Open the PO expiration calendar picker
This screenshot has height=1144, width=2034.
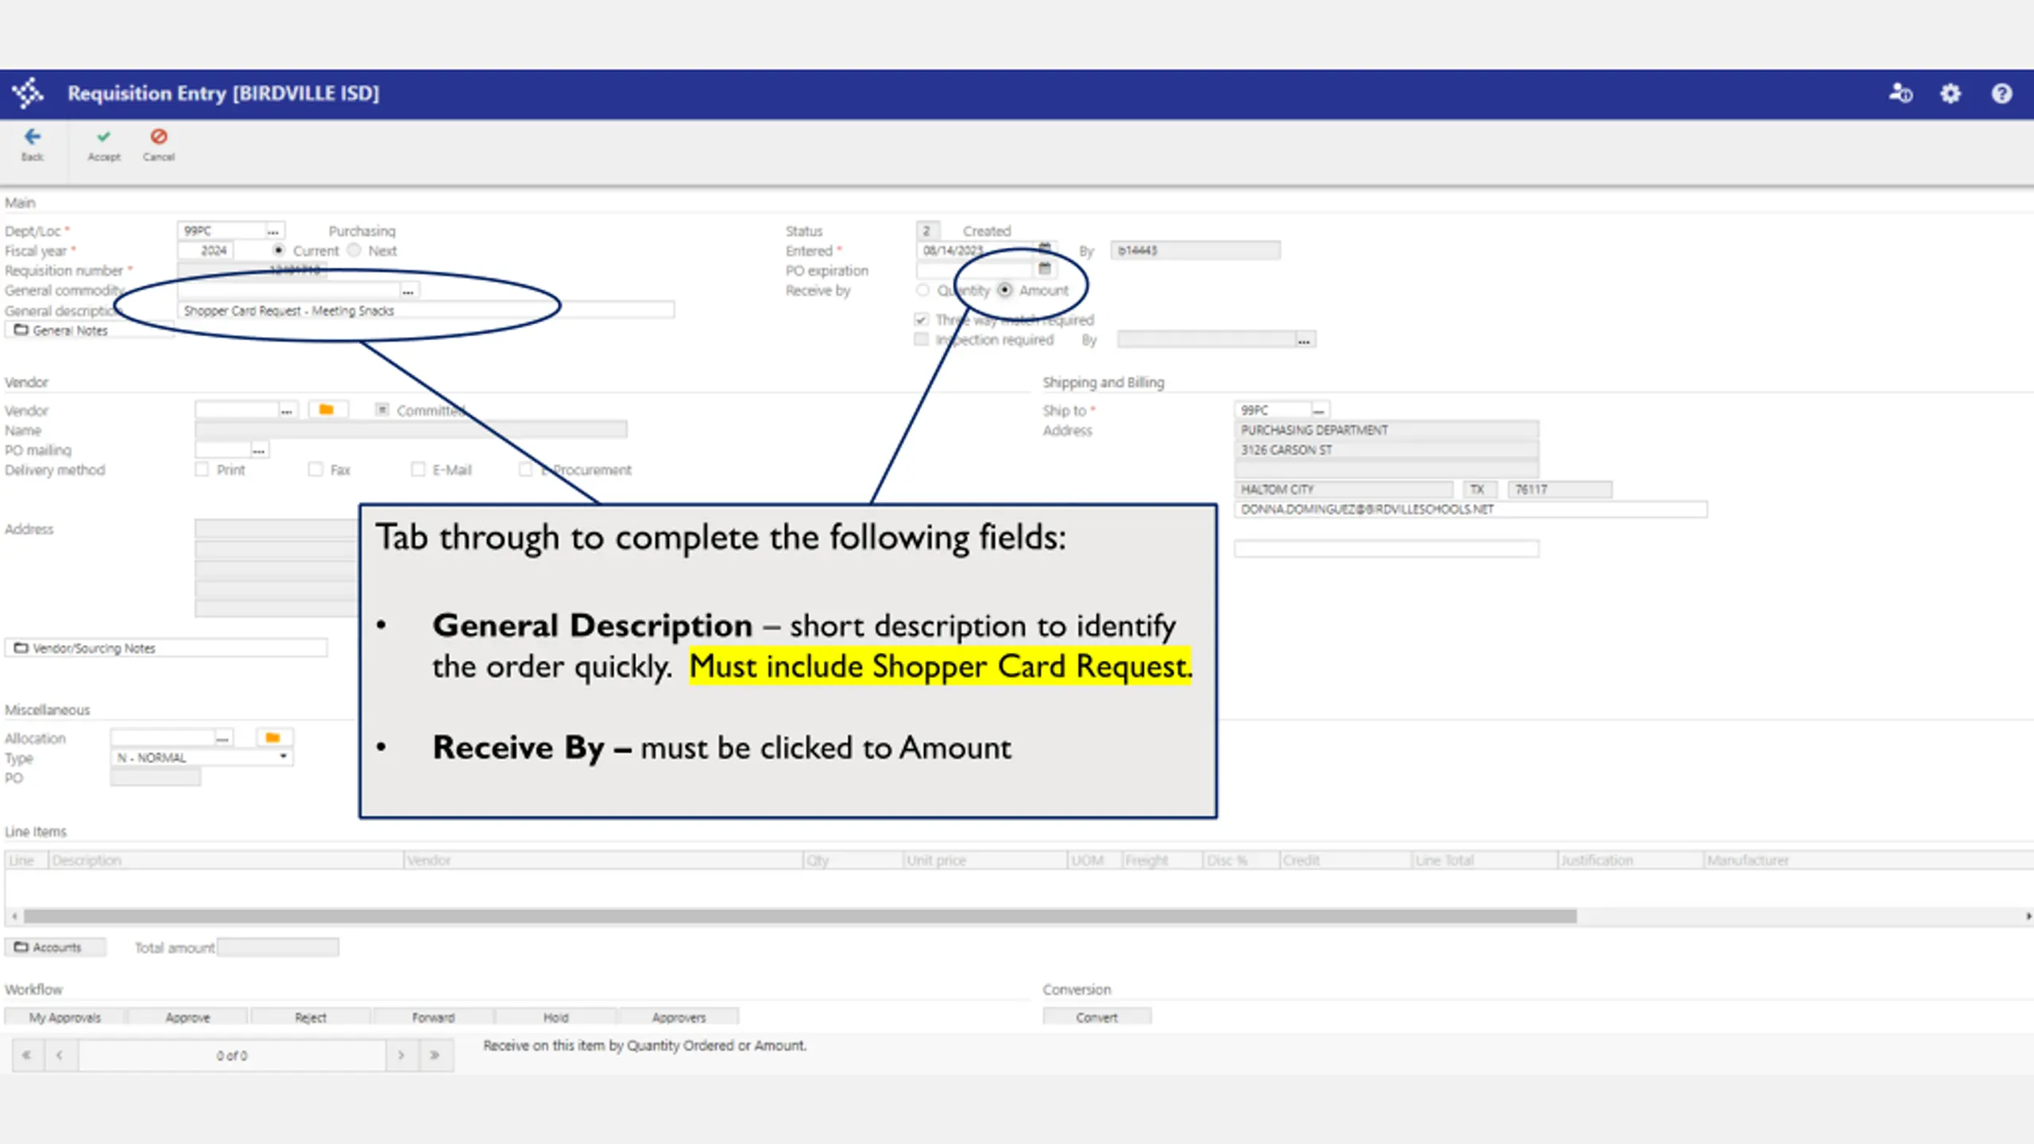point(1045,269)
